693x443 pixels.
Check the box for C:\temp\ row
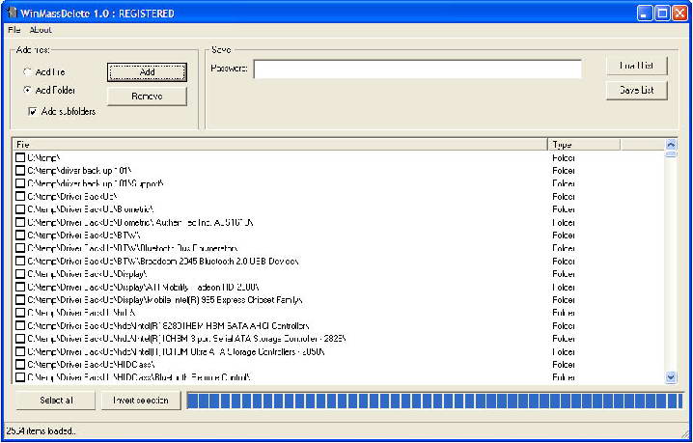tap(20, 157)
